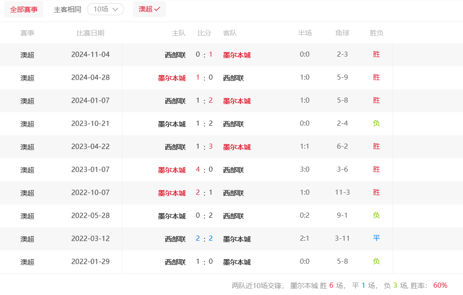
Task: Select match date 2022-10-07
Action: tap(90, 193)
